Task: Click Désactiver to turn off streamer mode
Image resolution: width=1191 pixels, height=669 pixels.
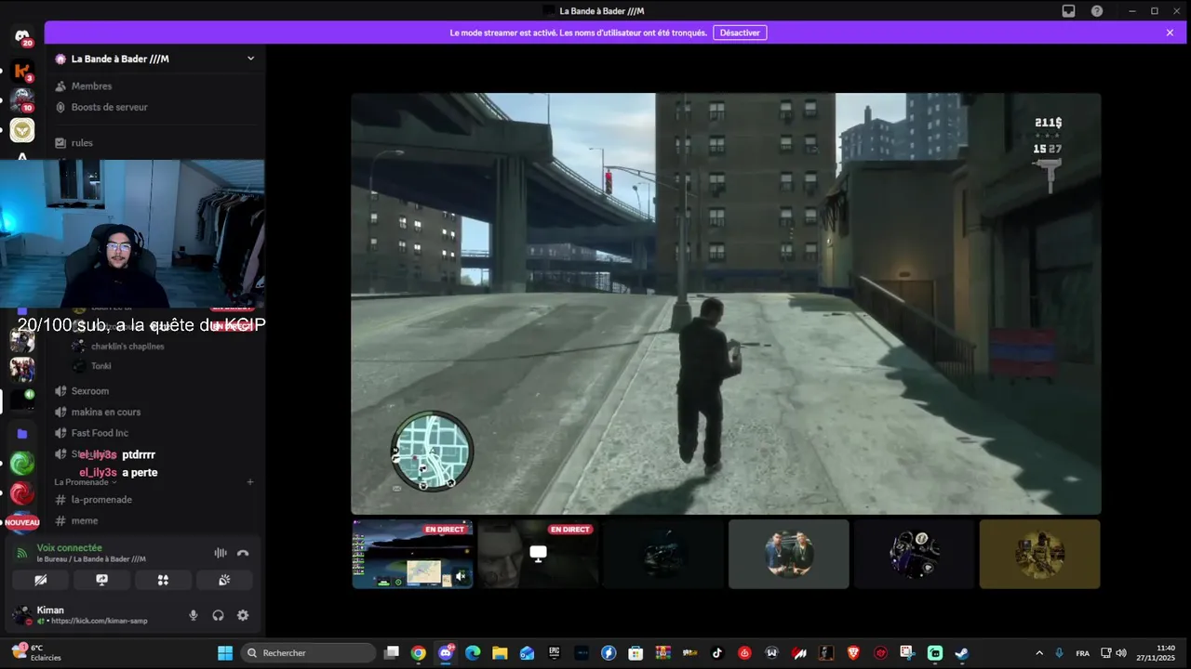Action: click(740, 33)
